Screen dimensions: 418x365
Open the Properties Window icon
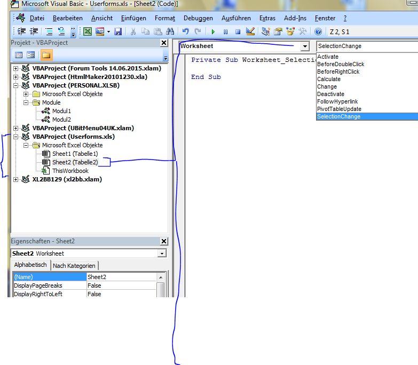[x=278, y=31]
